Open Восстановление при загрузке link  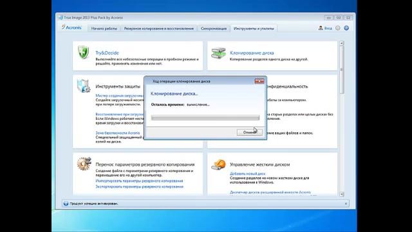click(120, 115)
